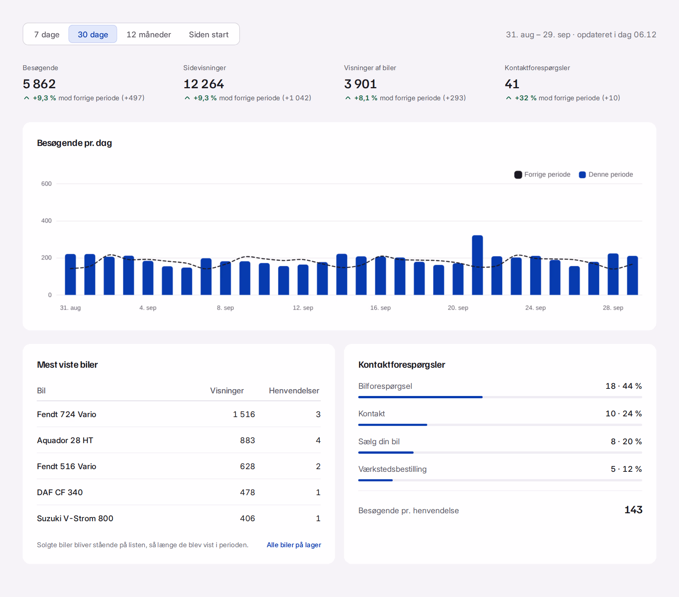
Task: Click the Værkstedsbestilling progress bar
Action: click(x=500, y=480)
